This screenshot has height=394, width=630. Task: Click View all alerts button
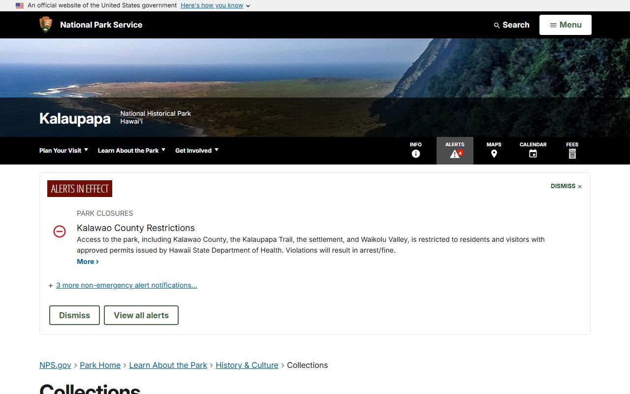point(141,315)
